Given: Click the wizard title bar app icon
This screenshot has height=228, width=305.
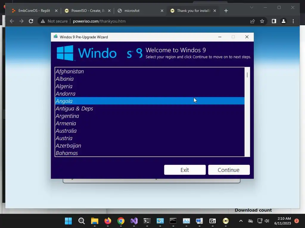Looking at the screenshot, I should pyautogui.click(x=56, y=37).
